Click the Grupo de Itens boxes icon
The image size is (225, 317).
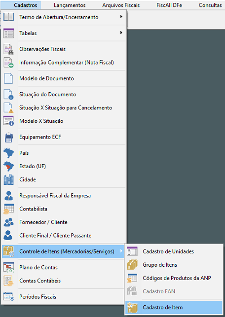pyautogui.click(x=132, y=265)
